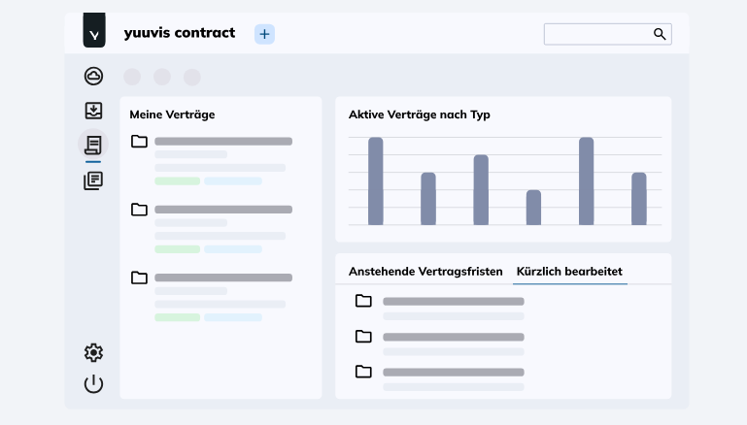The image size is (747, 425).
Task: Click the power logout icon
Action: (93, 383)
